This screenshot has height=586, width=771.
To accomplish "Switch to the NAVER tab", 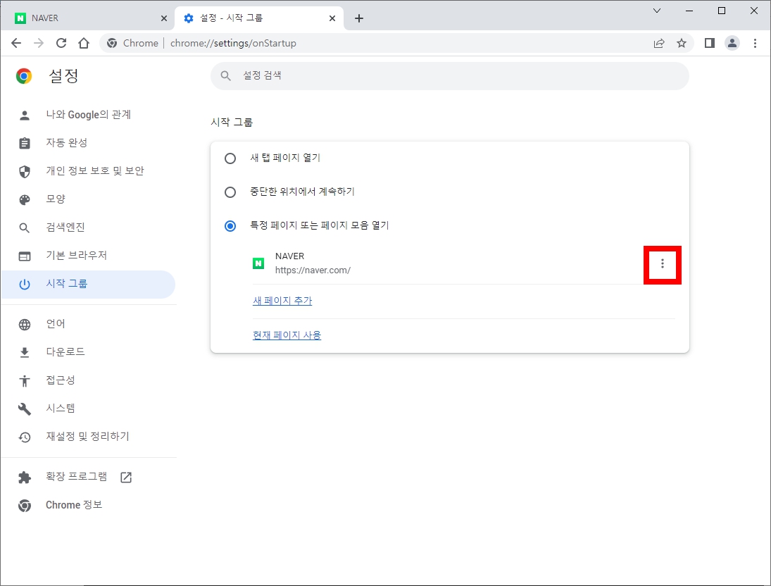I will (84, 16).
